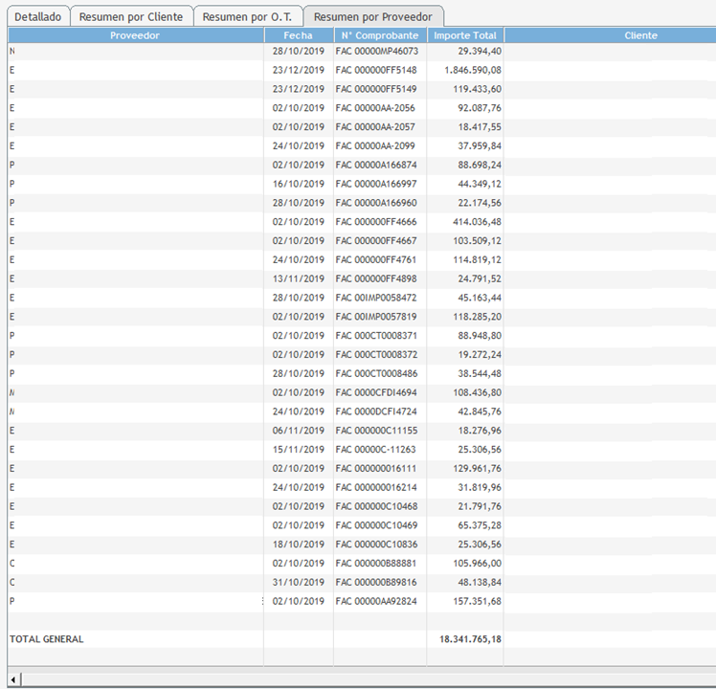Select the TOTAL GENERAL row label
The height and width of the screenshot is (689, 716).
(46, 638)
